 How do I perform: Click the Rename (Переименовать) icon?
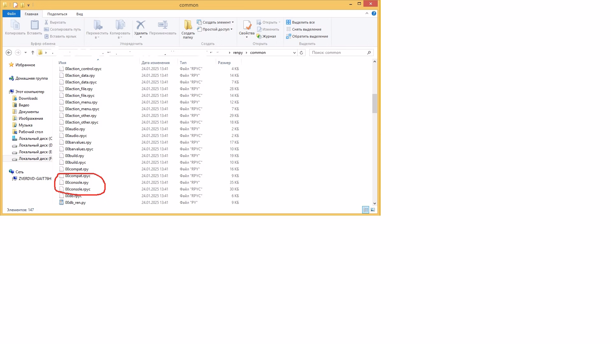163,25
